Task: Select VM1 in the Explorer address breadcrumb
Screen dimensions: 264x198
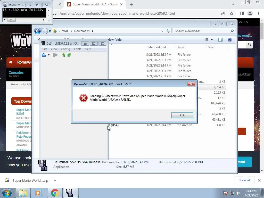Action: tap(65, 31)
